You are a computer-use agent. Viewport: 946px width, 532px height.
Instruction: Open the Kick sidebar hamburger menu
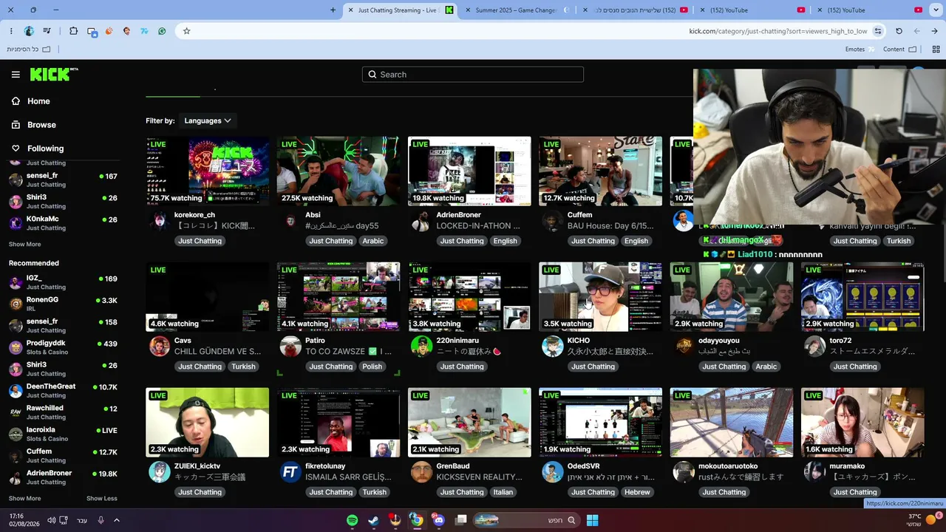pos(16,75)
